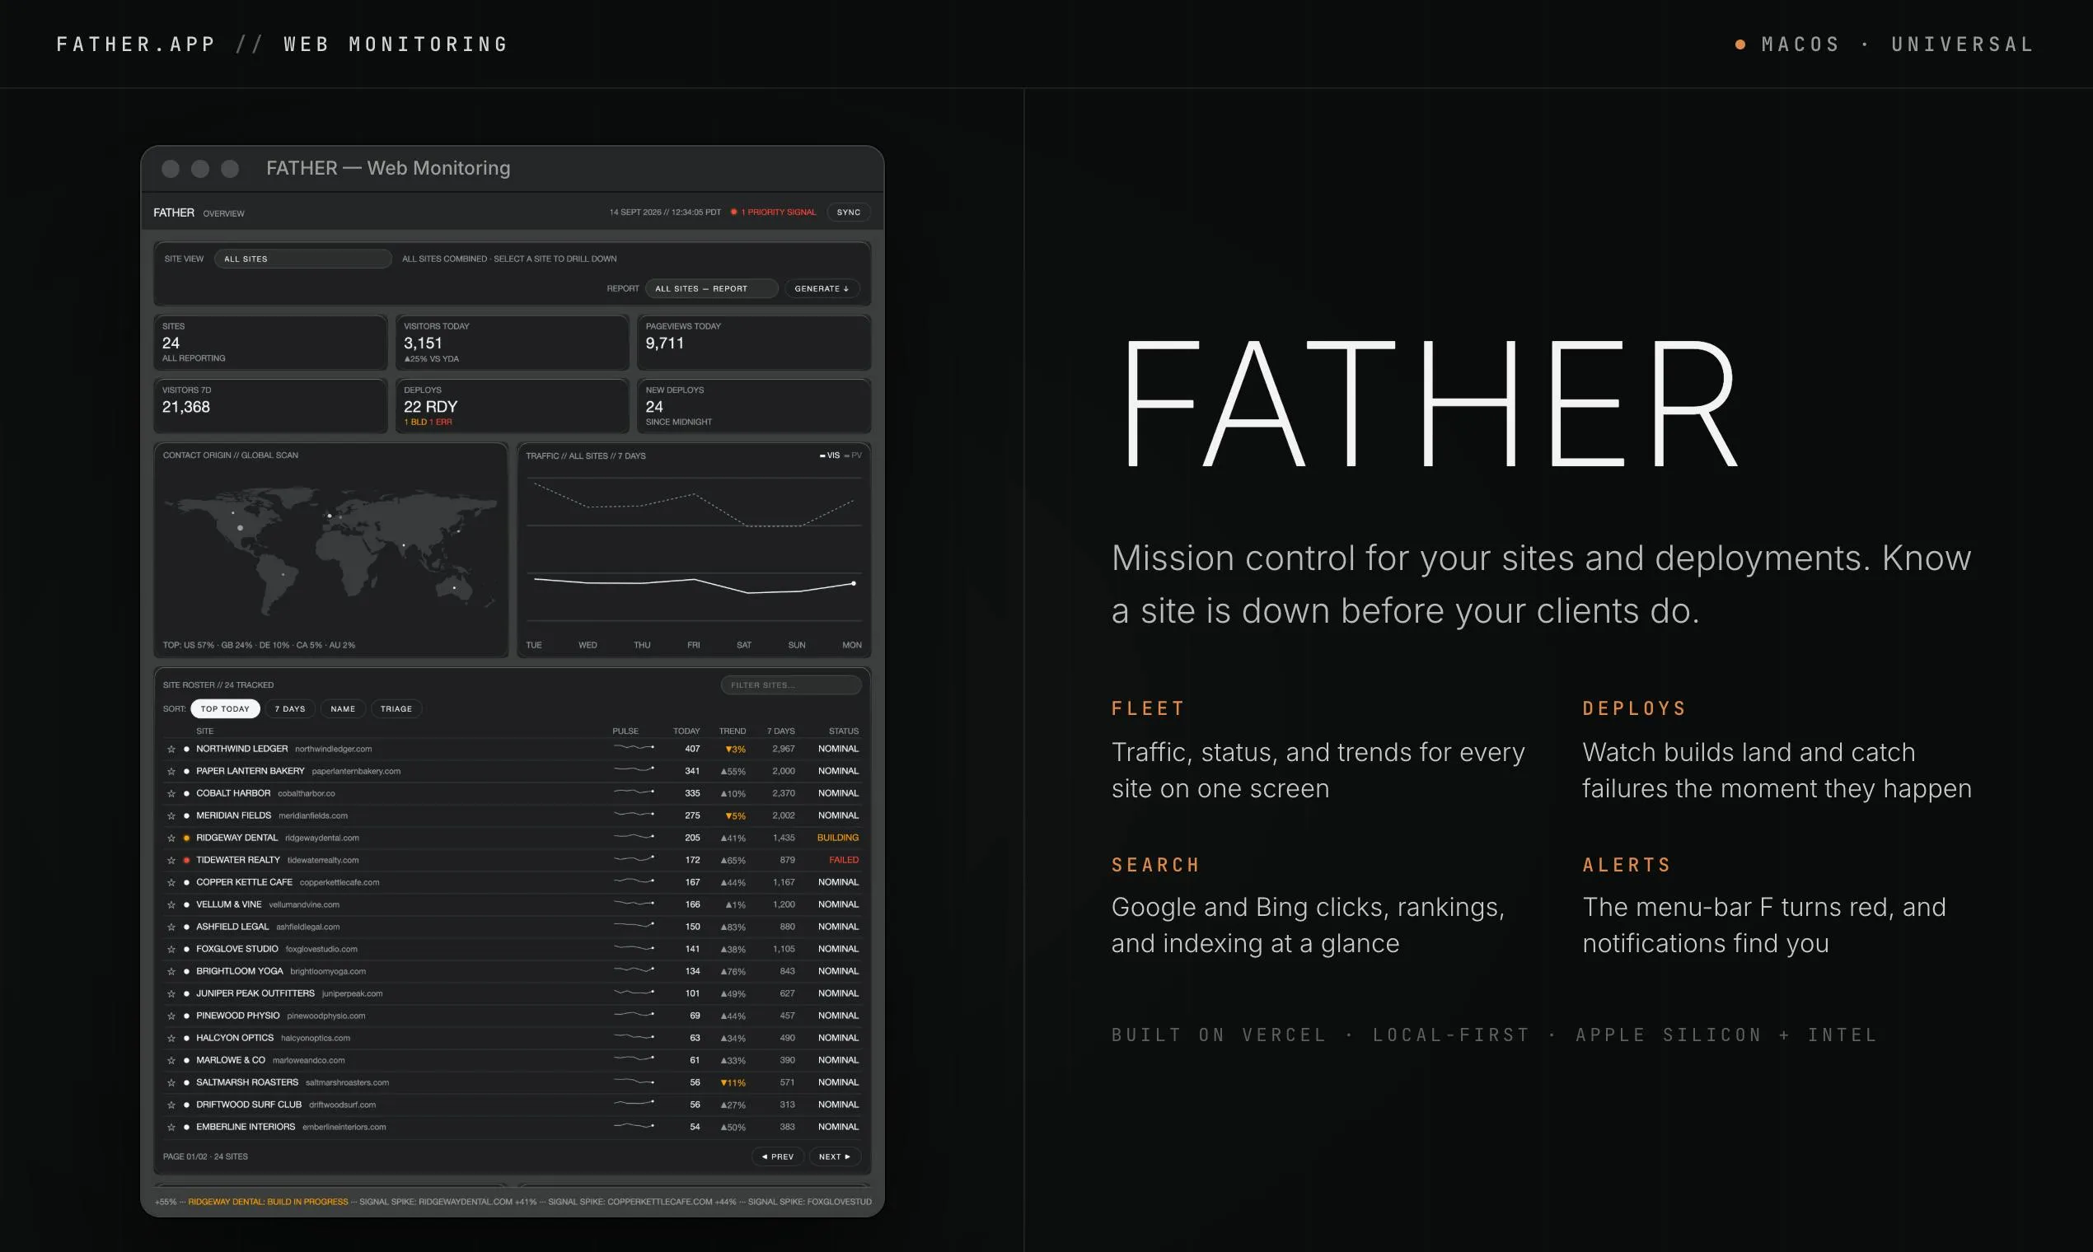
Task: Select the Overview tab next to FATHER
Action: 223,213
